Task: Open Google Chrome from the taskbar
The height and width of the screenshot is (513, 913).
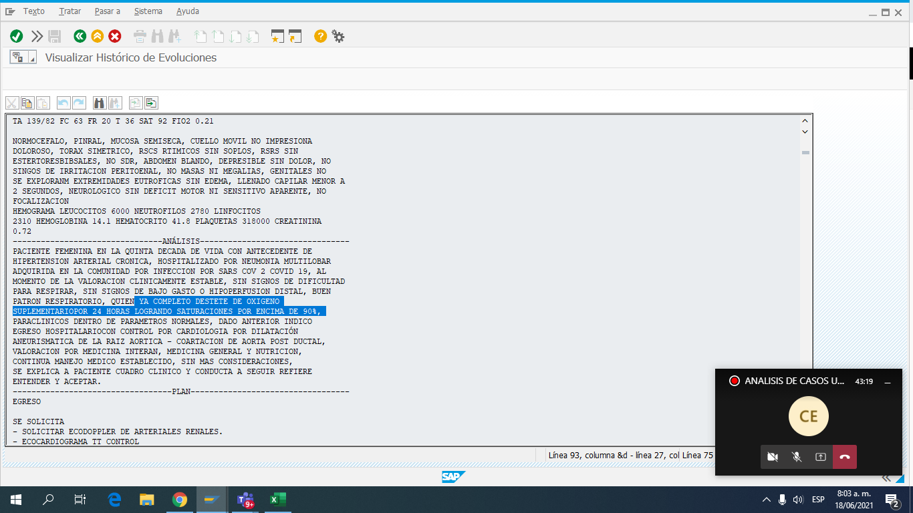Action: pos(179,499)
